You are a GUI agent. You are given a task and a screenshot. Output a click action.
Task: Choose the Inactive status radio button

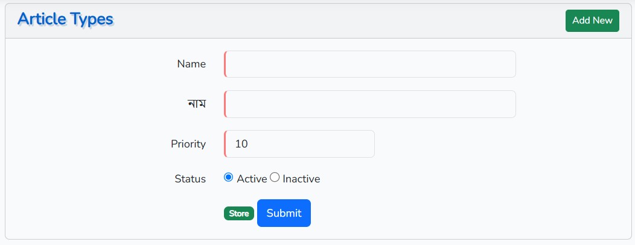pyautogui.click(x=275, y=178)
